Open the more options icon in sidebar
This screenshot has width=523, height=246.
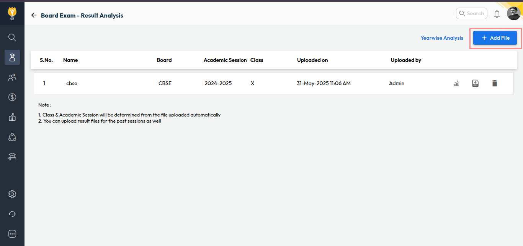tap(12, 234)
